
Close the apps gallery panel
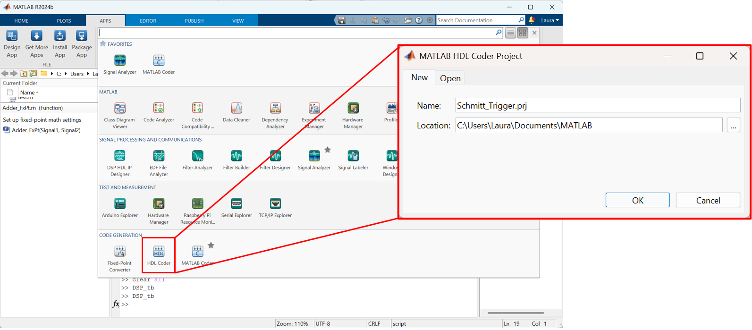pyautogui.click(x=534, y=33)
